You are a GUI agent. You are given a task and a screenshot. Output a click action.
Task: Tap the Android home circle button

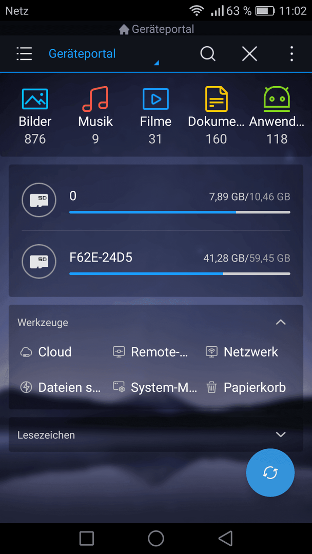pos(156,538)
